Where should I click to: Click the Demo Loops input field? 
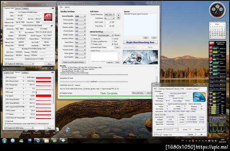[x=106, y=22]
